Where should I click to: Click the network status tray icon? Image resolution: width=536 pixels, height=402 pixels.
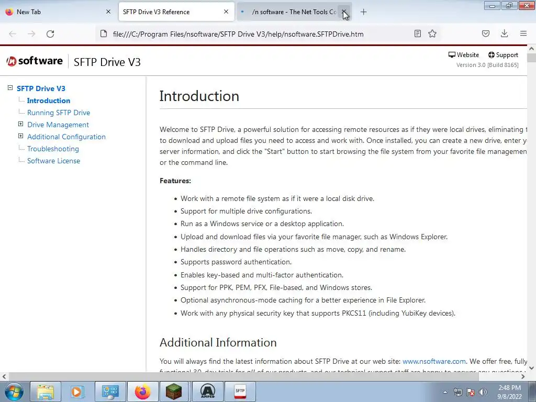[457, 392]
